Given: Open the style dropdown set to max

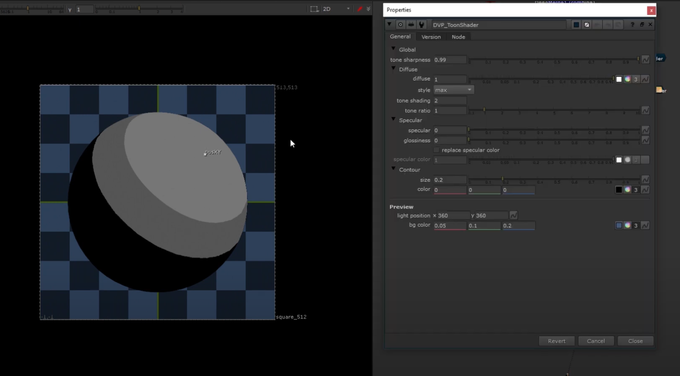Looking at the screenshot, I should 453,90.
